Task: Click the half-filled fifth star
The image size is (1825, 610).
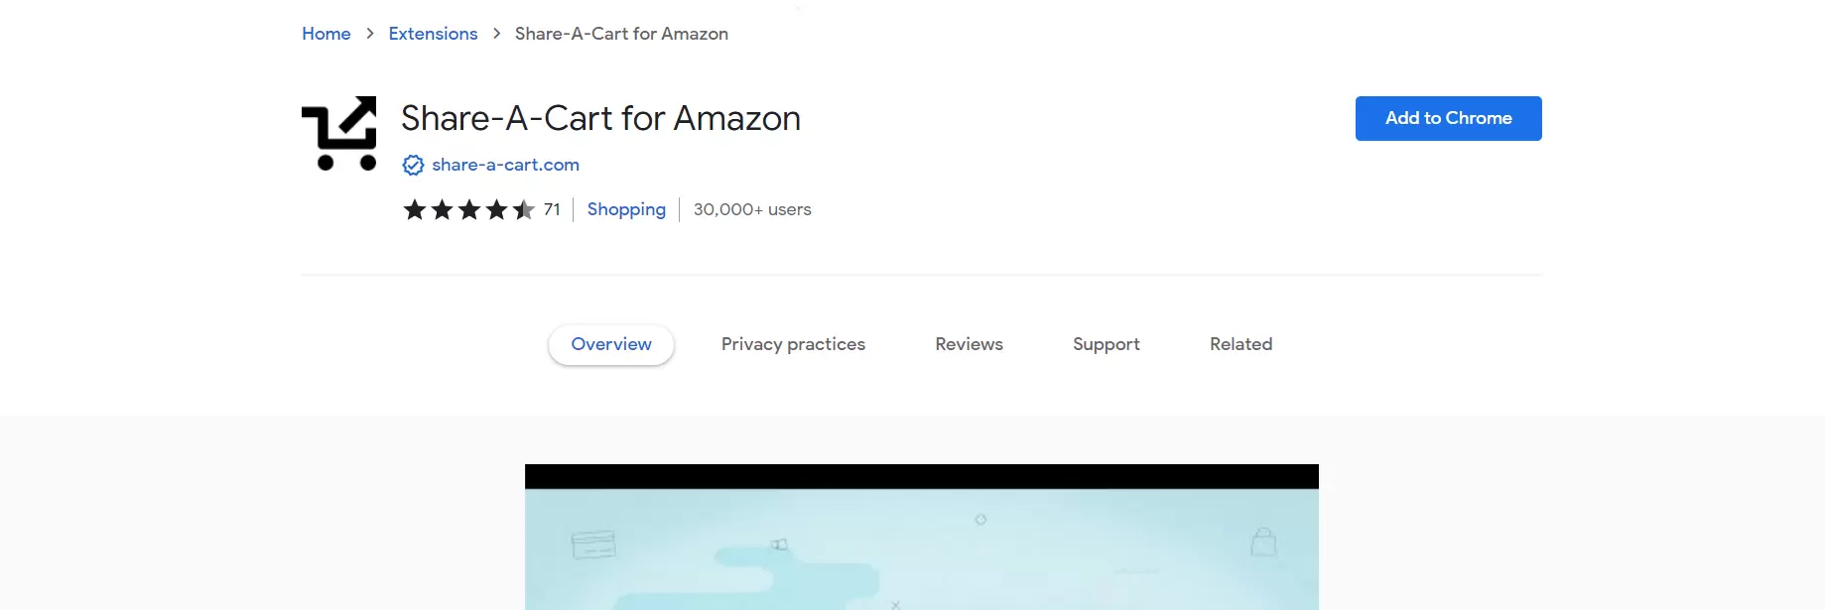Action: [x=525, y=209]
